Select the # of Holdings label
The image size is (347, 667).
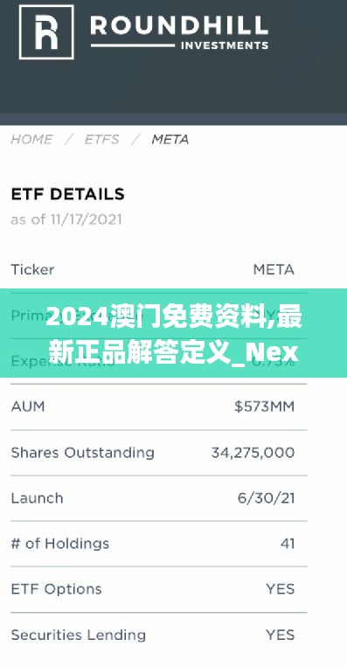pos(60,544)
